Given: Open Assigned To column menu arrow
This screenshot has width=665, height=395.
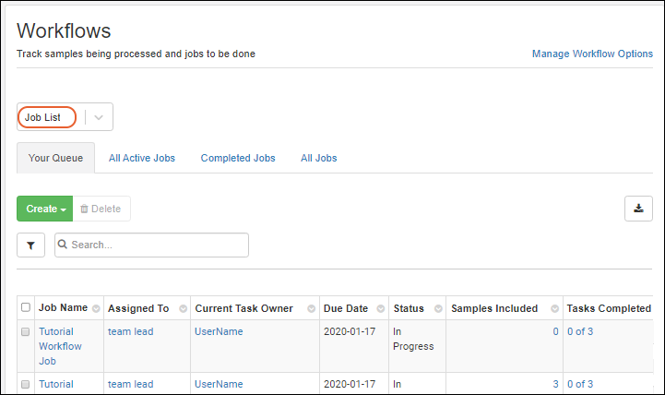Looking at the screenshot, I should pos(183,308).
